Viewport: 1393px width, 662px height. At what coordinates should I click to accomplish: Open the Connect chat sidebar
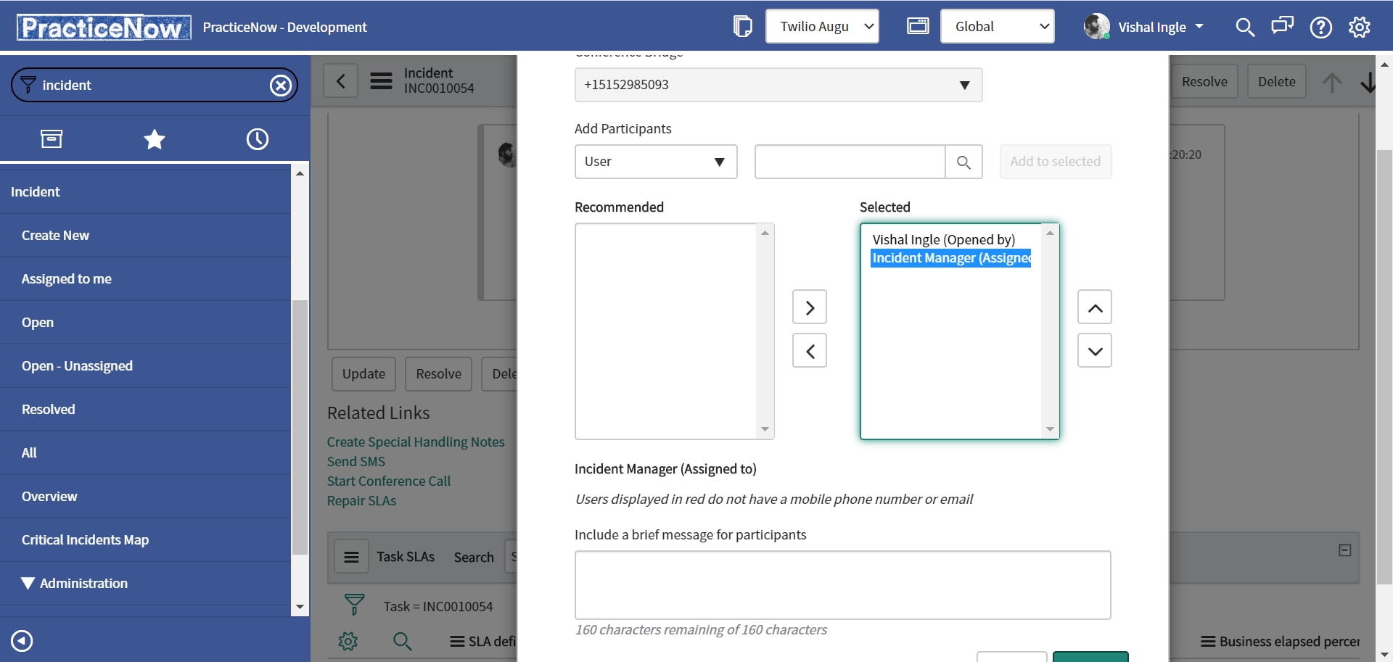1281,27
